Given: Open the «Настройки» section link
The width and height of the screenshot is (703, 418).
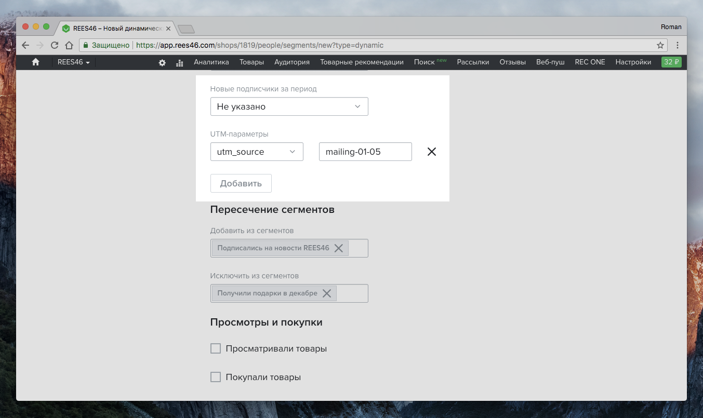Looking at the screenshot, I should point(633,62).
